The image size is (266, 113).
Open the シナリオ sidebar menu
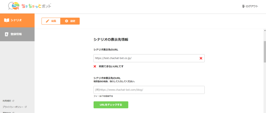coord(17,20)
